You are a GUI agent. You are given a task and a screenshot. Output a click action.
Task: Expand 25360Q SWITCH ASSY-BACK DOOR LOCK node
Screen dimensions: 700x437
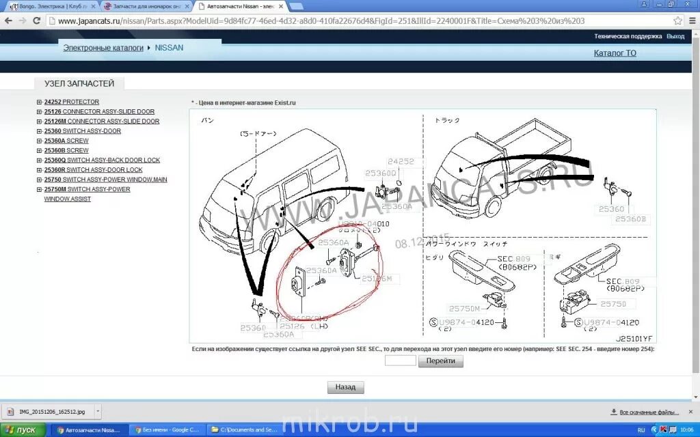click(39, 160)
